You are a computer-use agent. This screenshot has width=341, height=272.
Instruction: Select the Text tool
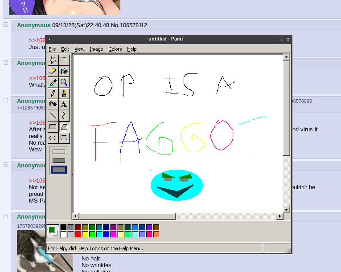[x=64, y=105]
